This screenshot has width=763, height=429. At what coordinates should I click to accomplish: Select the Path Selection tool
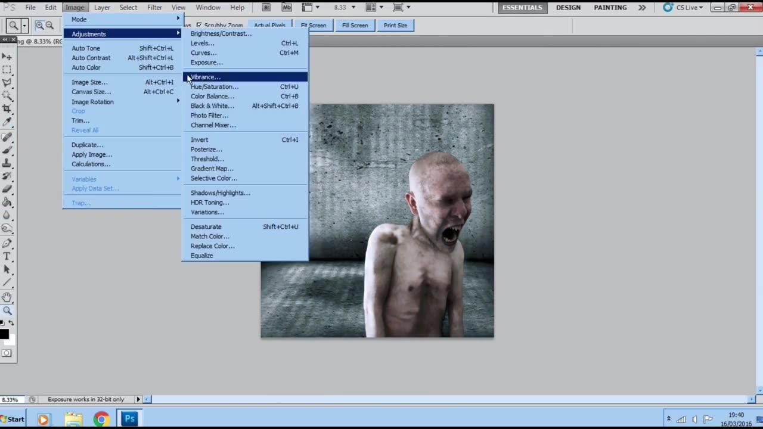7,270
